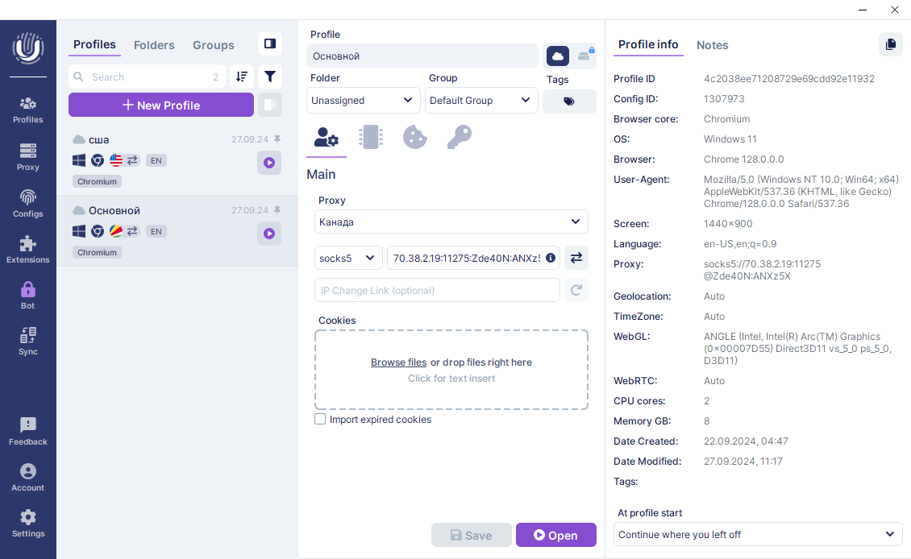This screenshot has height=559, width=911.
Task: Switch to the Folders tab
Action: tap(154, 45)
